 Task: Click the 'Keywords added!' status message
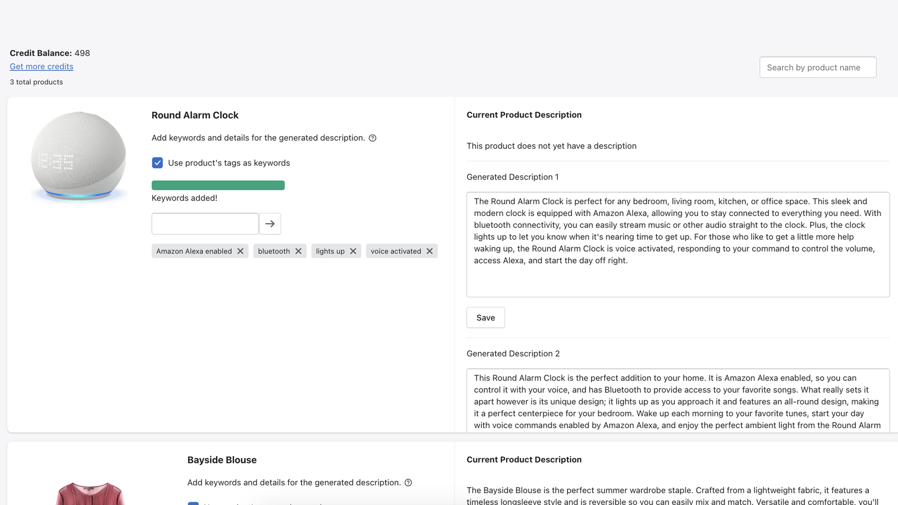tap(185, 198)
